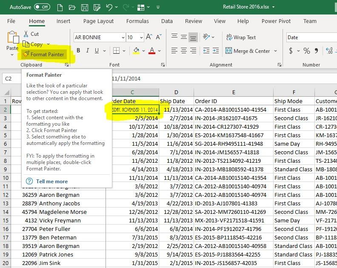Switch to the Insert tab
Screen dimensions: 337x268
point(63,21)
